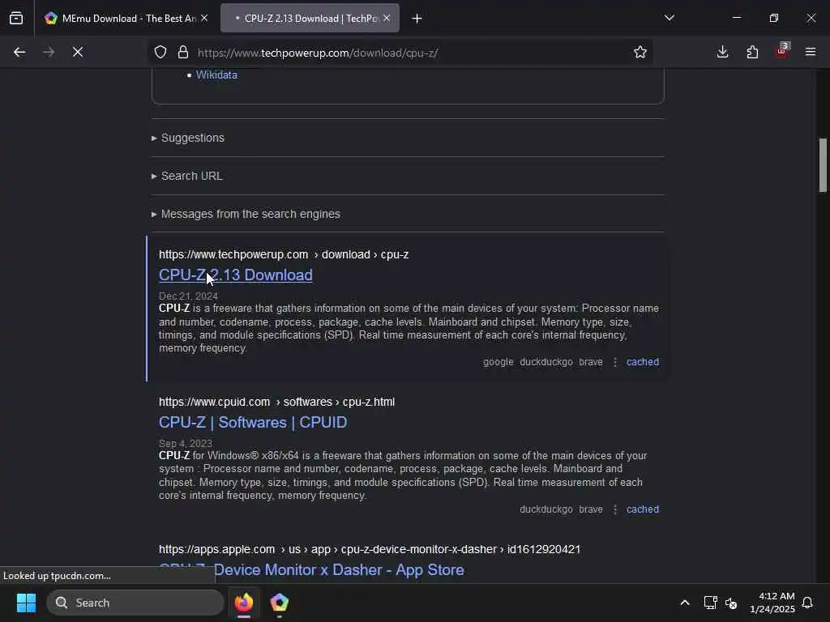The image size is (830, 622).
Task: Open the tracking protection shield icon
Action: [160, 52]
